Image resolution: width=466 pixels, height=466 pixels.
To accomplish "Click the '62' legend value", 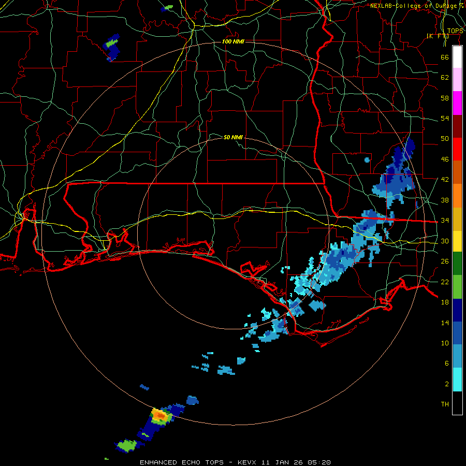I will pyautogui.click(x=445, y=78).
